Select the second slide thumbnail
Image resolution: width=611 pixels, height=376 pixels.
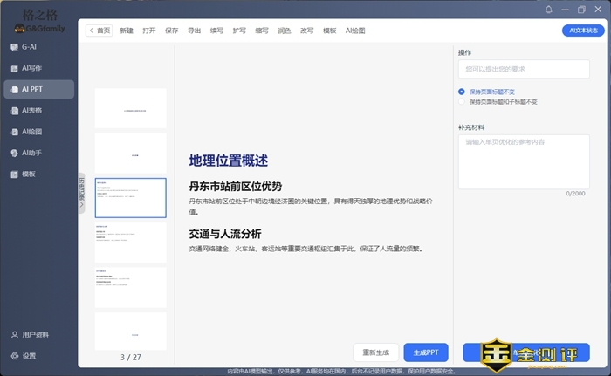point(130,153)
